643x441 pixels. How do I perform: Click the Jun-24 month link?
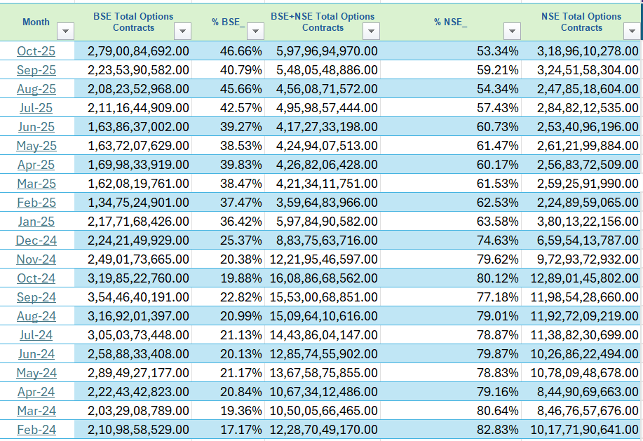36,354
